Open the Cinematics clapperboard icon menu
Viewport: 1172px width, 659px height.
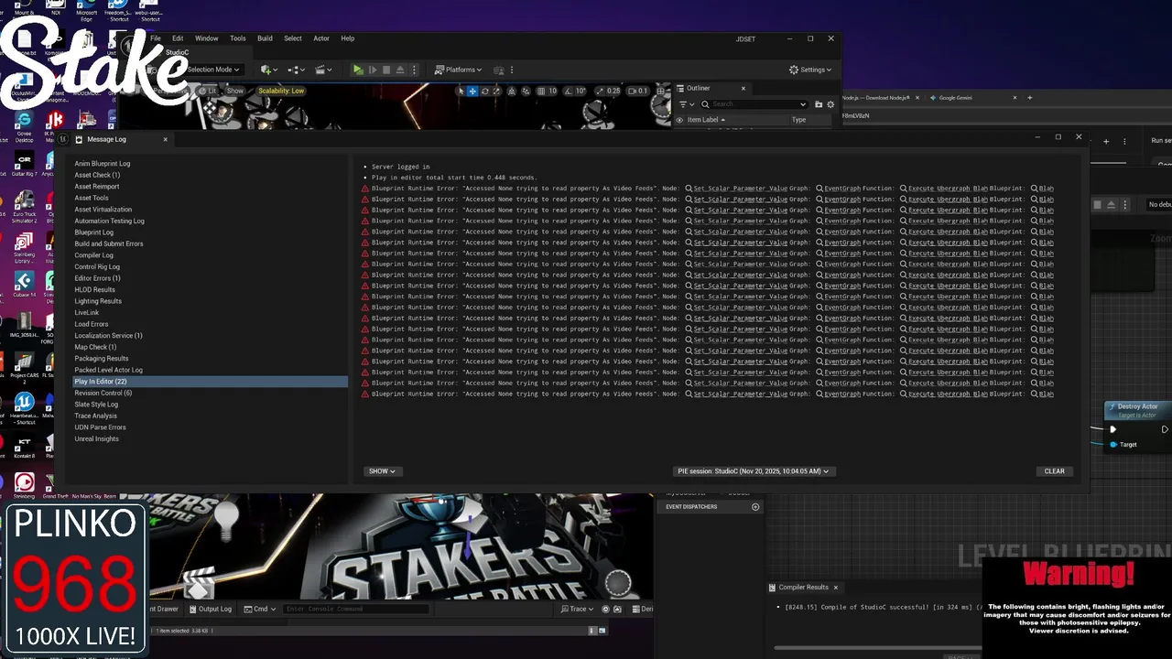(x=323, y=70)
